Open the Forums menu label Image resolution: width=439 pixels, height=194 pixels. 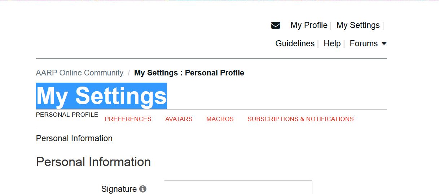click(x=364, y=43)
